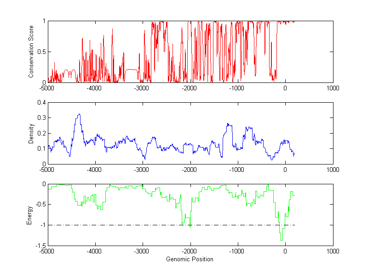The height and width of the screenshot is (276, 368).
Task: Click the "Genomic Position" x-axis label
Action: click(190, 259)
